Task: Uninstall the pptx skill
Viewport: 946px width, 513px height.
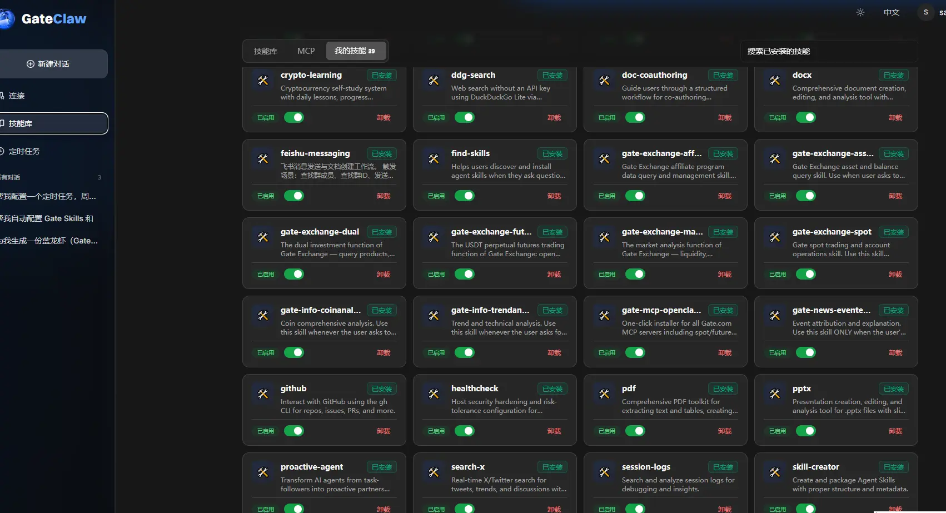Action: point(895,431)
